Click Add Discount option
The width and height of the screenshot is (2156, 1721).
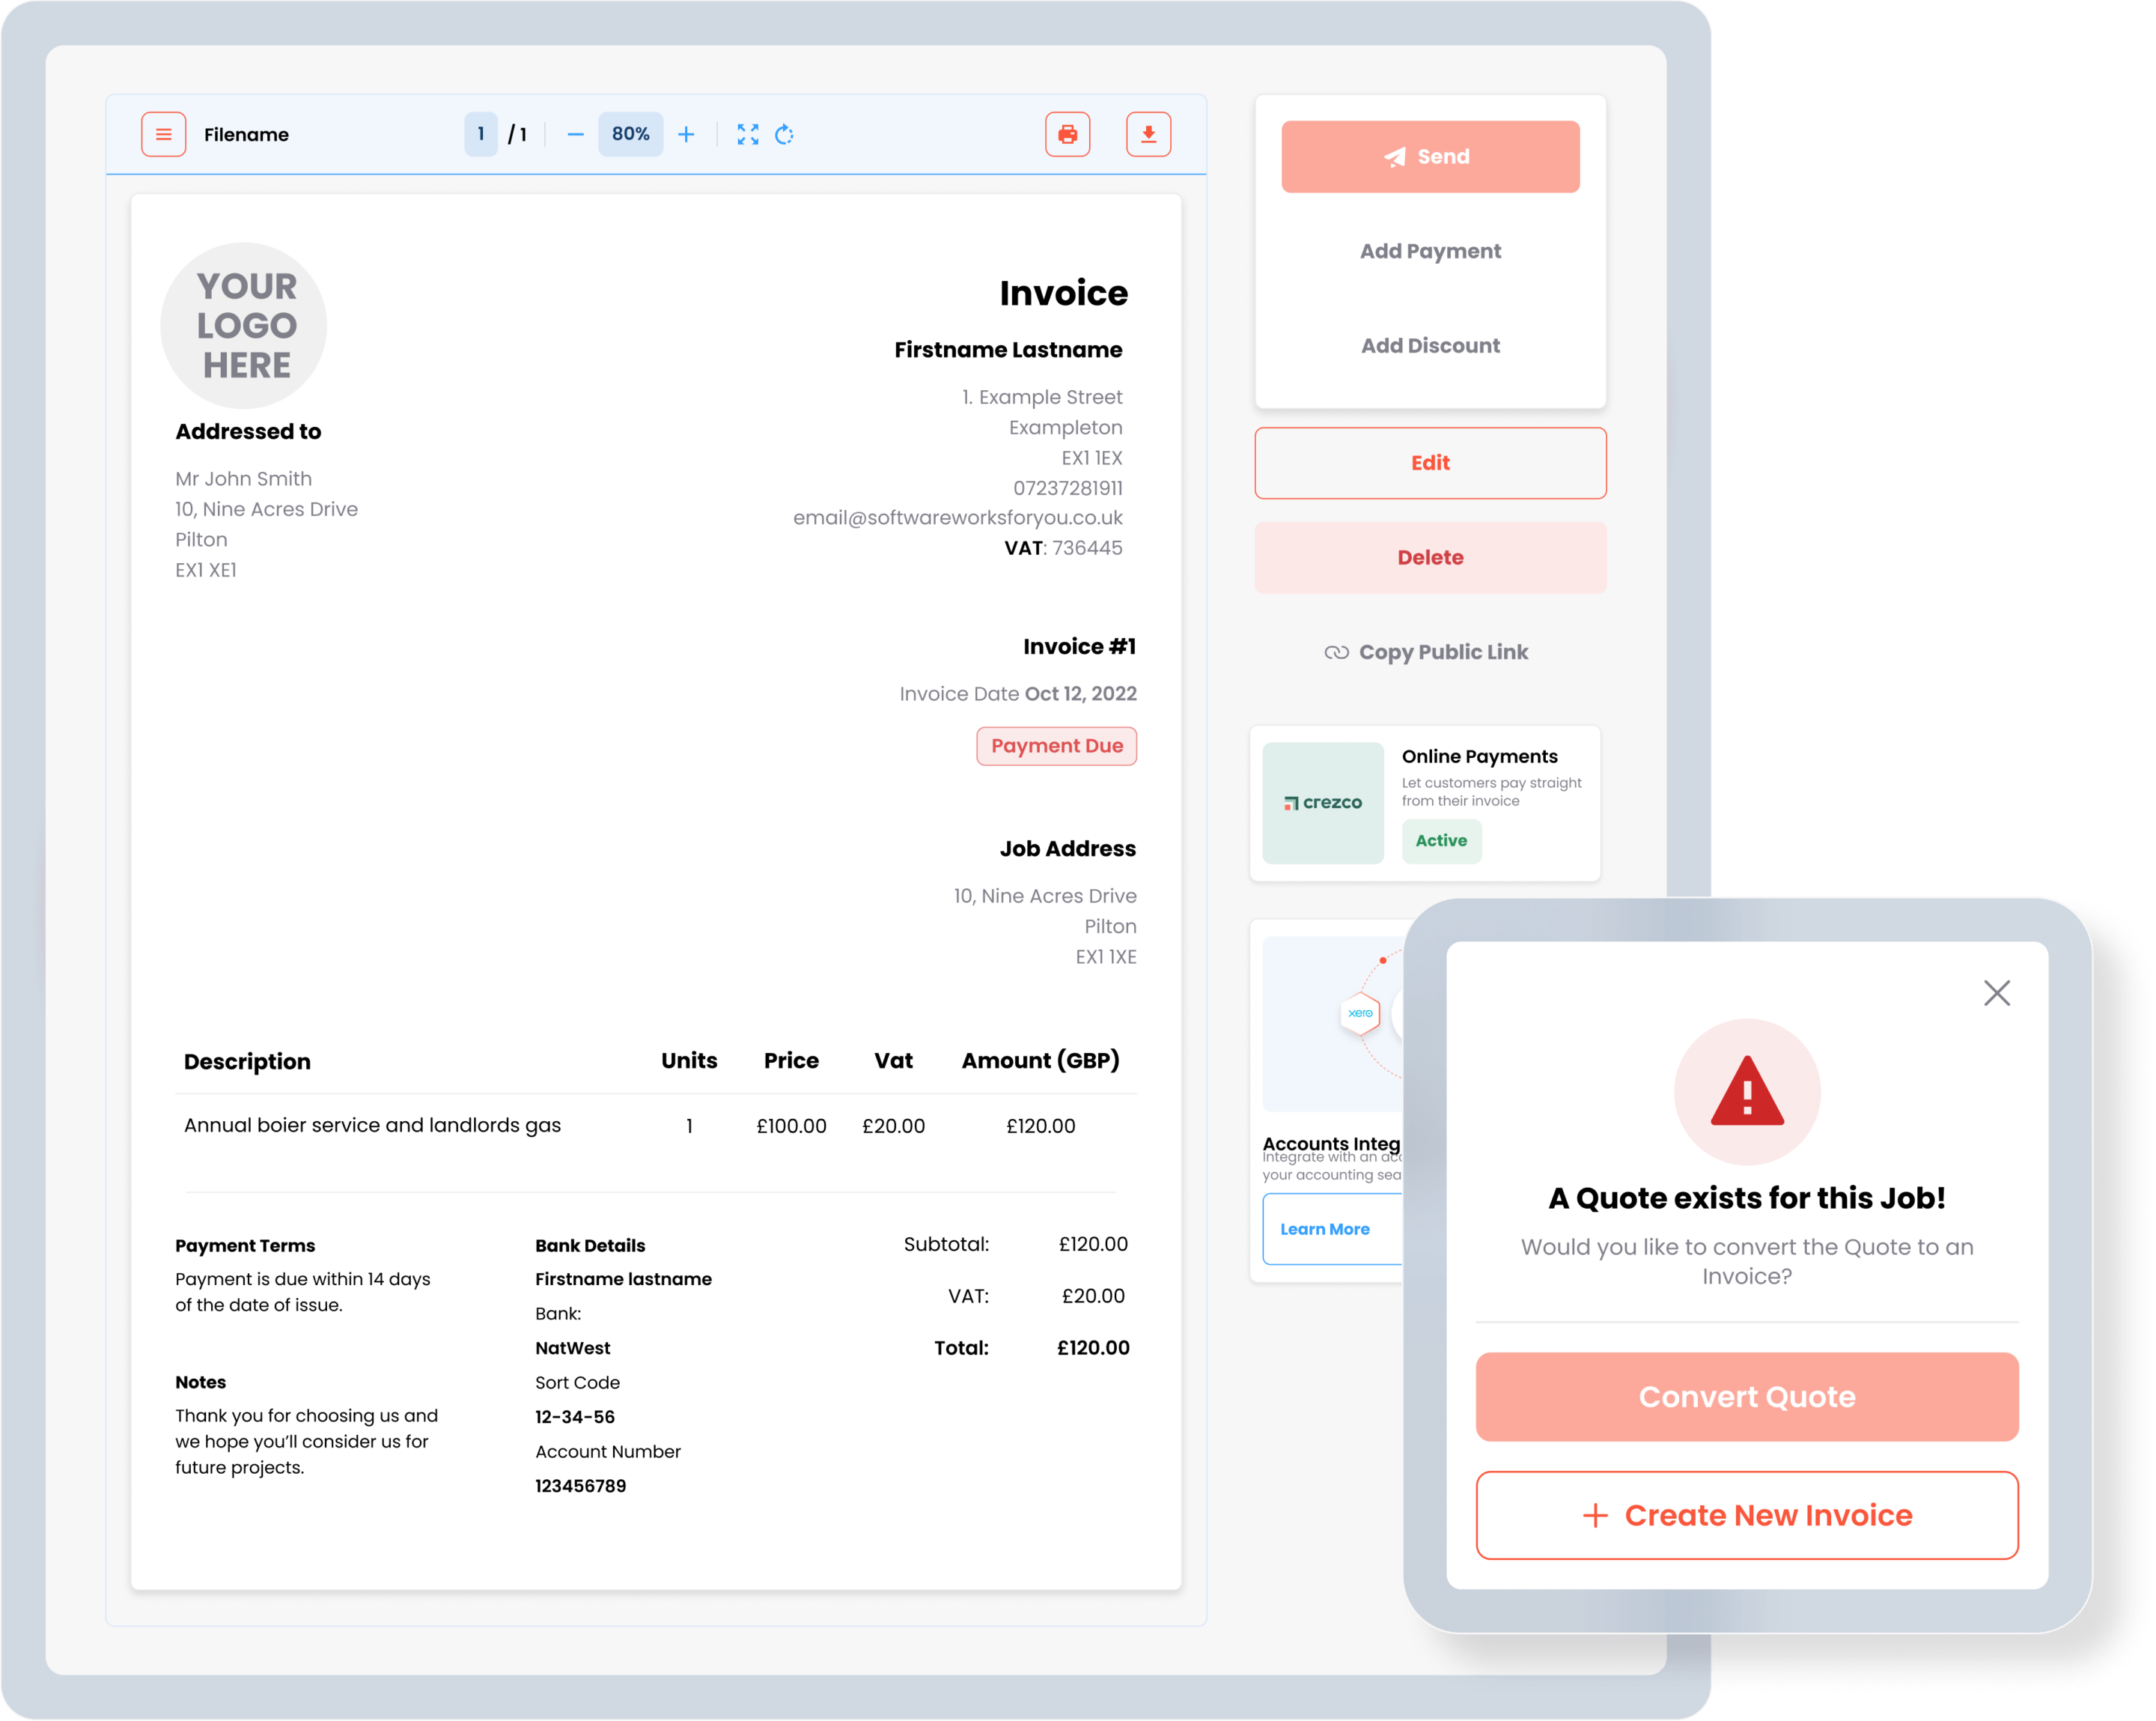point(1429,345)
